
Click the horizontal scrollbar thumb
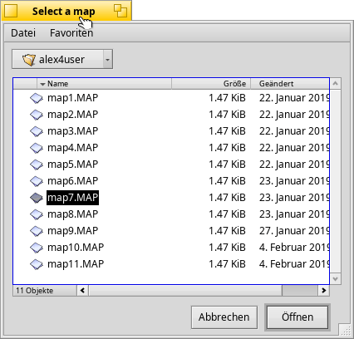299,291
